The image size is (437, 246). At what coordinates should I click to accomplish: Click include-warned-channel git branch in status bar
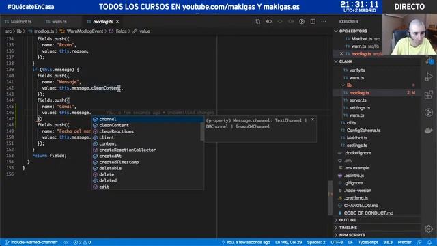point(31,243)
